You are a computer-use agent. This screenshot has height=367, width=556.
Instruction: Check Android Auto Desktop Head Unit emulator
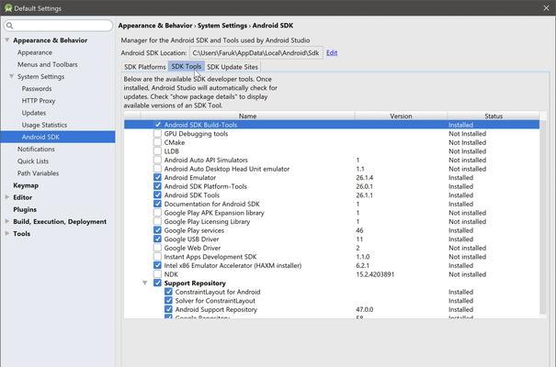click(x=157, y=169)
